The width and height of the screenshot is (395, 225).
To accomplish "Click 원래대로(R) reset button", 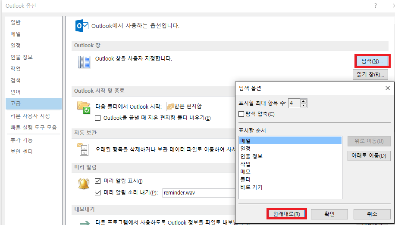I will [287, 214].
